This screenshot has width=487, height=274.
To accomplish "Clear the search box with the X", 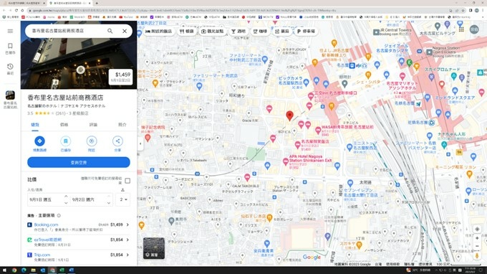I will [x=125, y=31].
